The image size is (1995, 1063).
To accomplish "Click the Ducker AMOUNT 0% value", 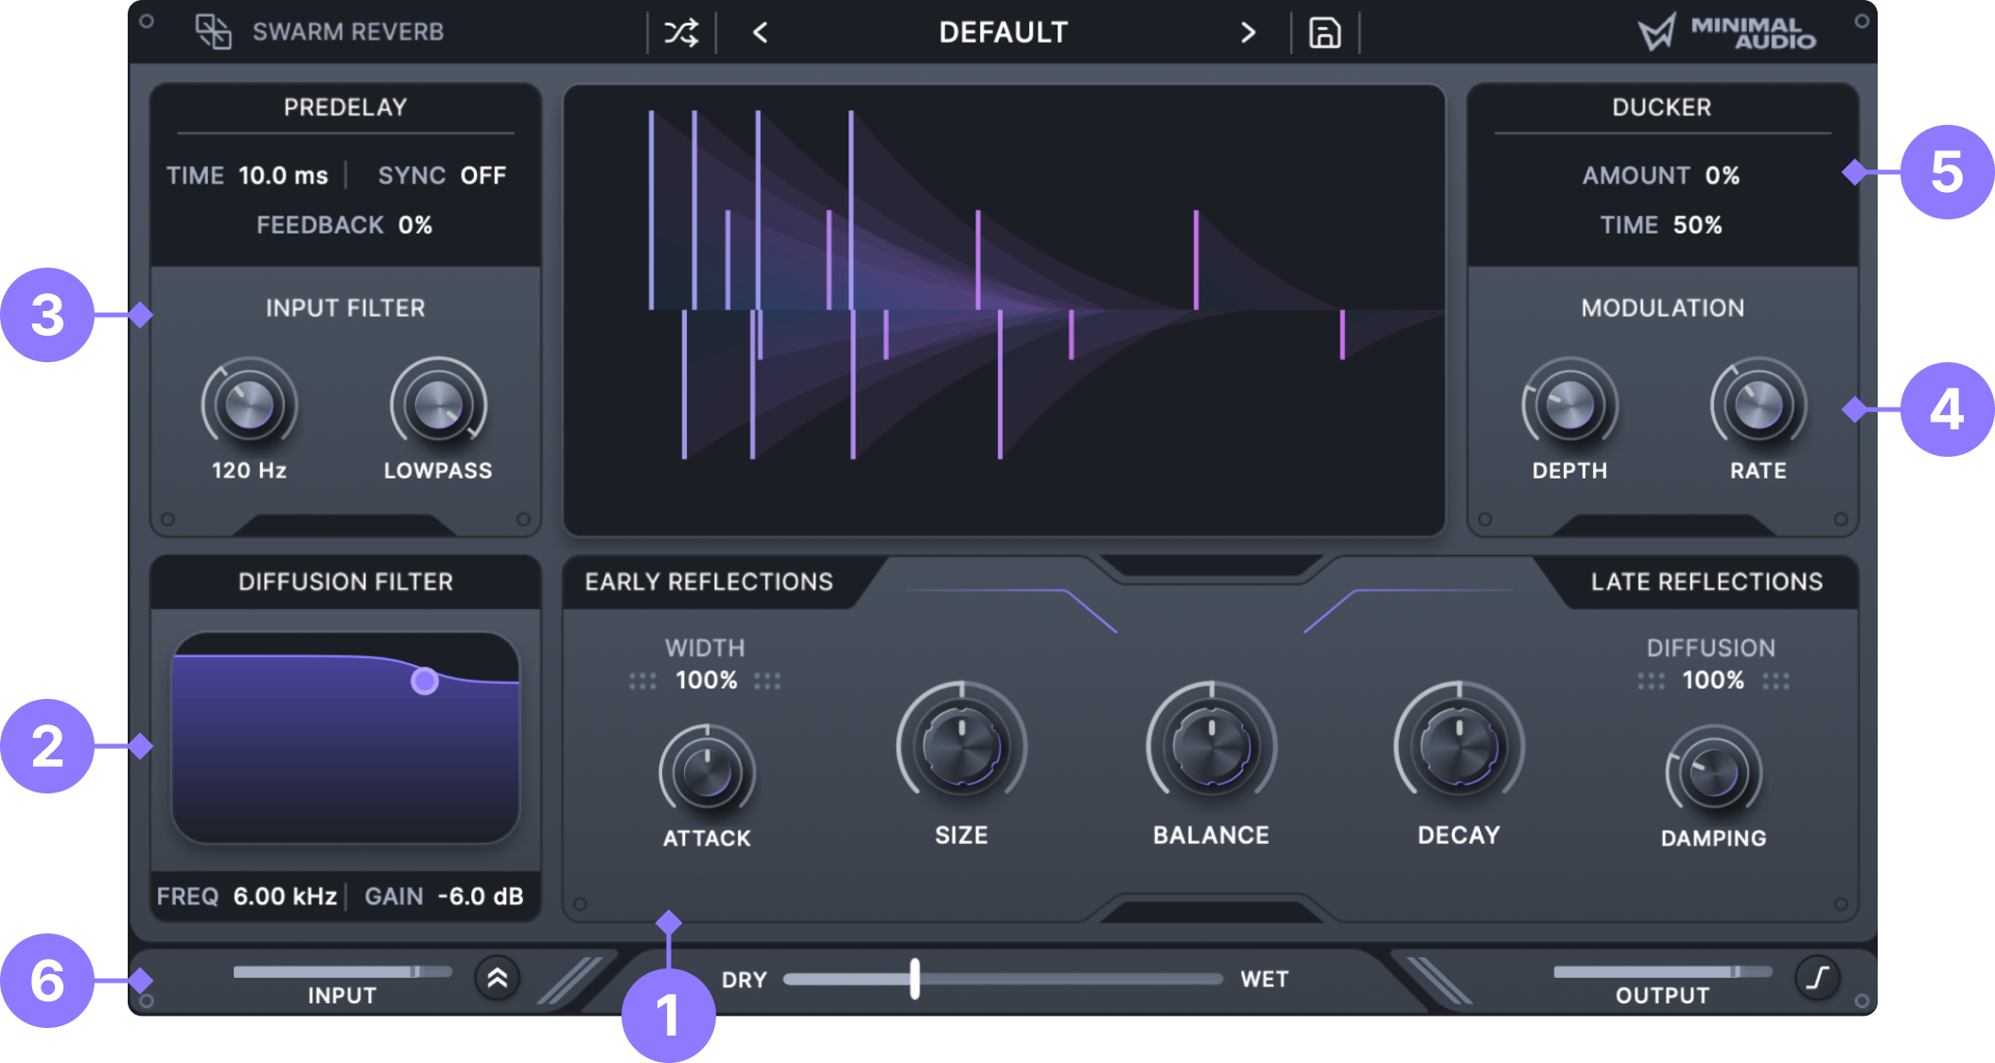I will point(1724,175).
